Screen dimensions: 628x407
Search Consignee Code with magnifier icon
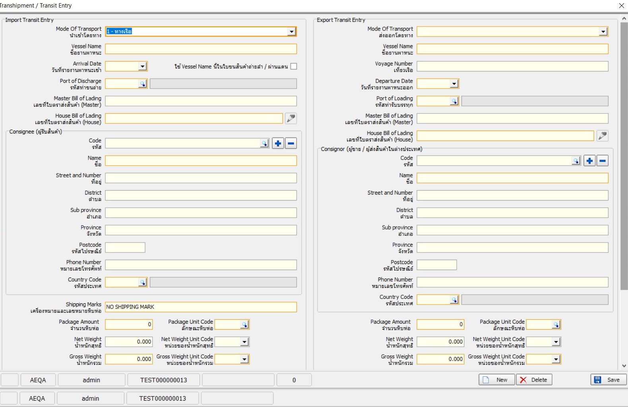[x=264, y=143]
